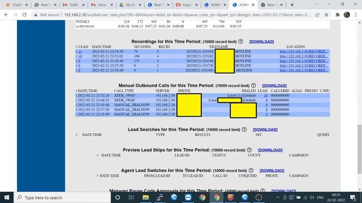The image size is (362, 203).
Task: Download the Preview Lead Skips report
Action: (x=270, y=150)
